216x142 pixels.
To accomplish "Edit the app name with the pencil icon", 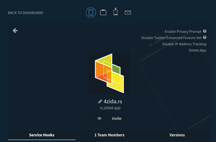I will (100, 101).
